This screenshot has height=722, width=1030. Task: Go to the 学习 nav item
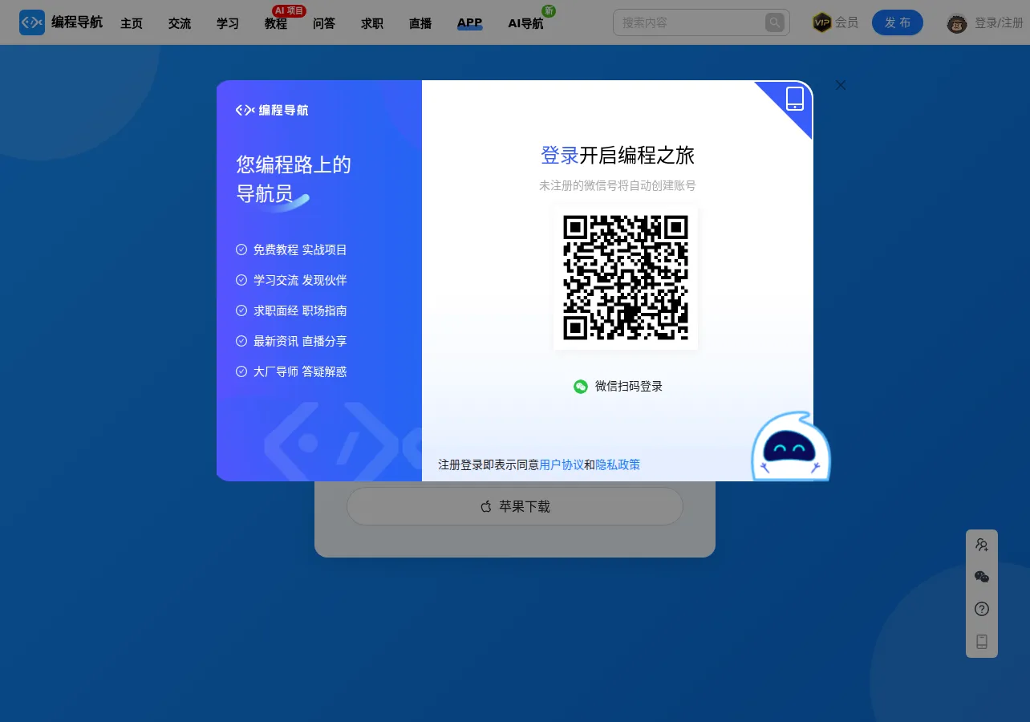(x=228, y=23)
